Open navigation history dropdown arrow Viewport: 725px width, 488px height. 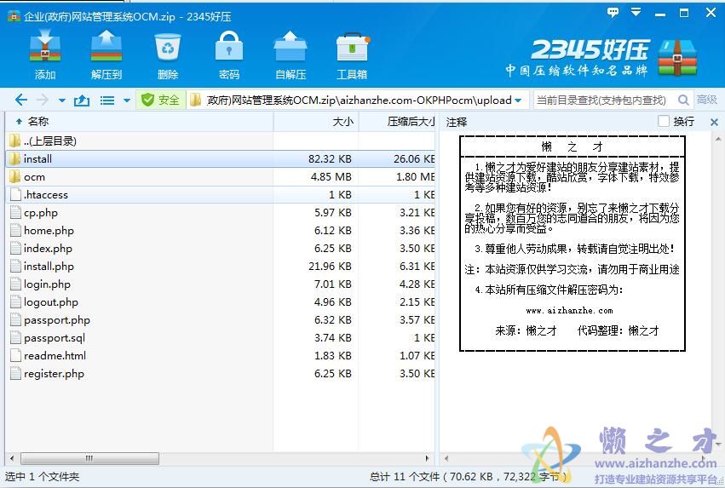tap(62, 100)
